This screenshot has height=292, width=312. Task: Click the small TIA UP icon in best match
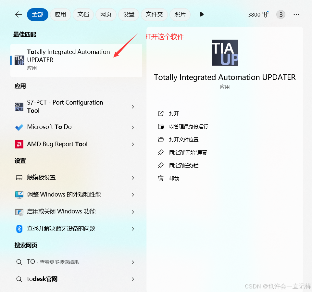tap(19, 60)
